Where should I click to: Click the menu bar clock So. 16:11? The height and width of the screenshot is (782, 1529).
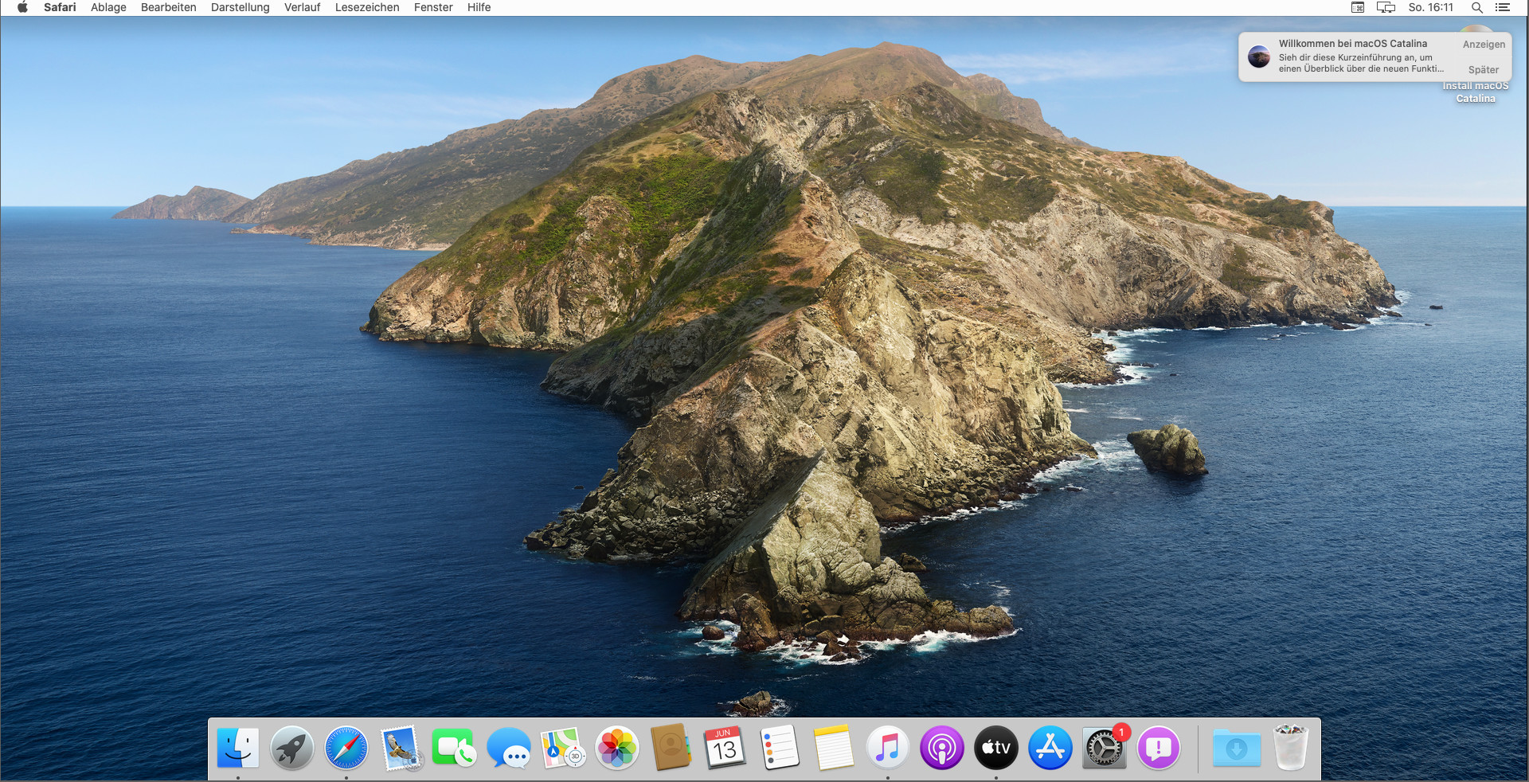point(1431,7)
